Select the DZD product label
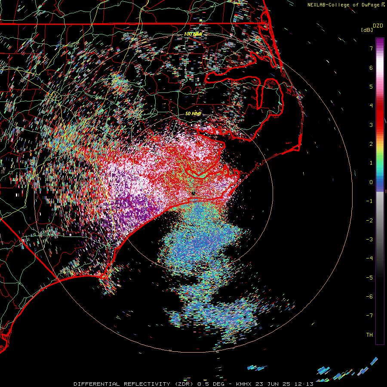This screenshot has height=387, width=387. [x=378, y=26]
